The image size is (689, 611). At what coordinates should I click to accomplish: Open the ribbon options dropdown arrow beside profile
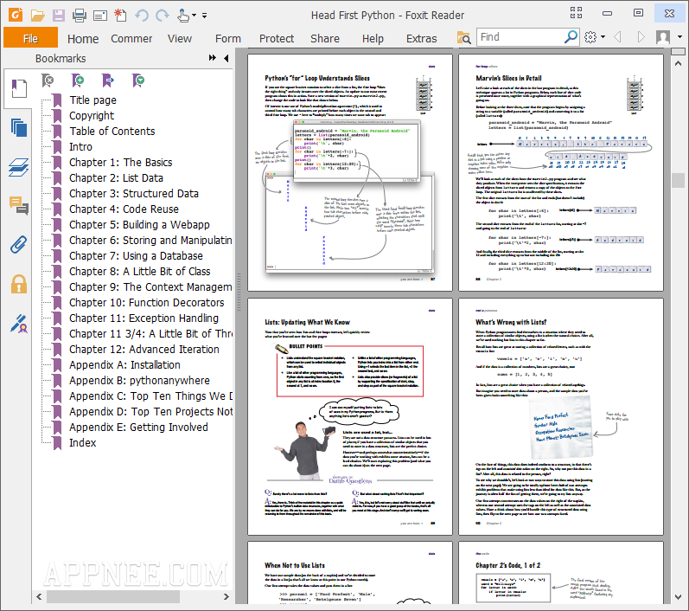click(x=679, y=37)
